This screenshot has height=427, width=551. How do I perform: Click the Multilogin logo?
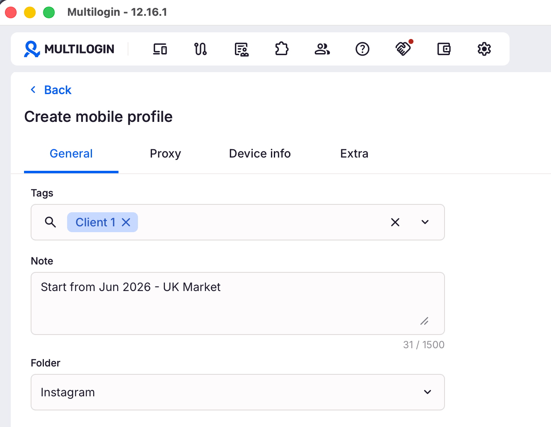pos(69,49)
